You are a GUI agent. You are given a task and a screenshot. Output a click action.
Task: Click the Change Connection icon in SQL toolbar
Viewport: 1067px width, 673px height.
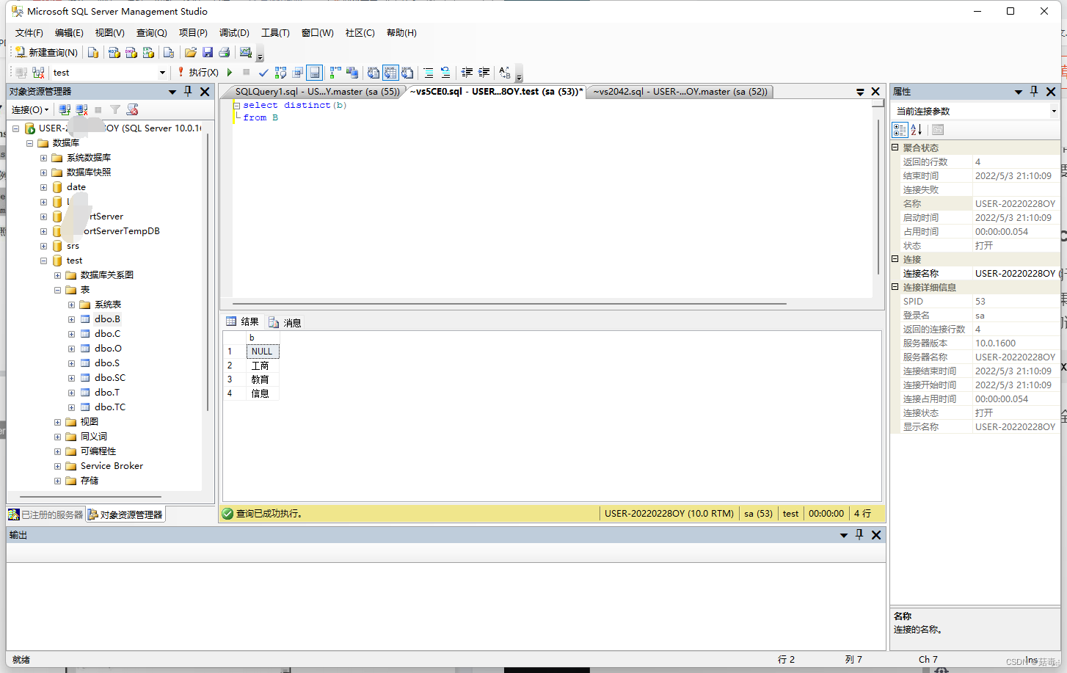[38, 73]
